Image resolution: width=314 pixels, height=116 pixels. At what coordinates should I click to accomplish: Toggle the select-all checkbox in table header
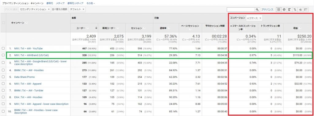point(3,23)
